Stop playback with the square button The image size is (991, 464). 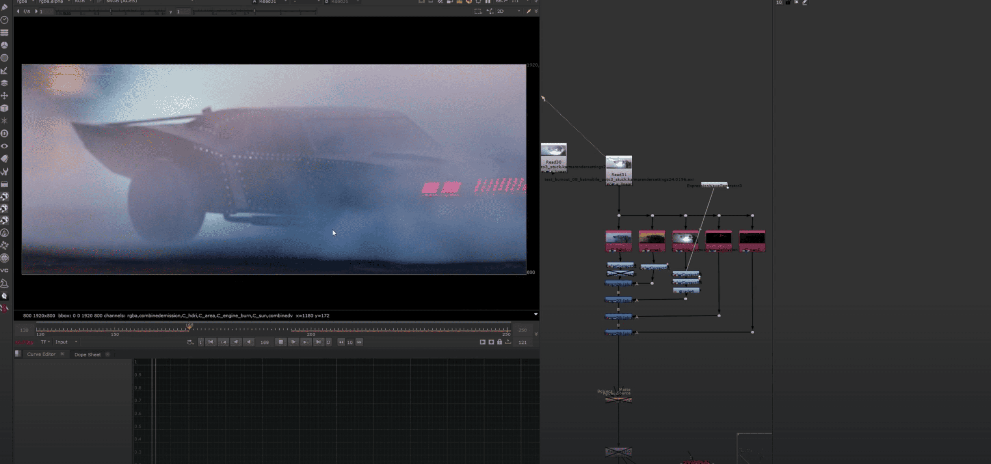(x=281, y=342)
